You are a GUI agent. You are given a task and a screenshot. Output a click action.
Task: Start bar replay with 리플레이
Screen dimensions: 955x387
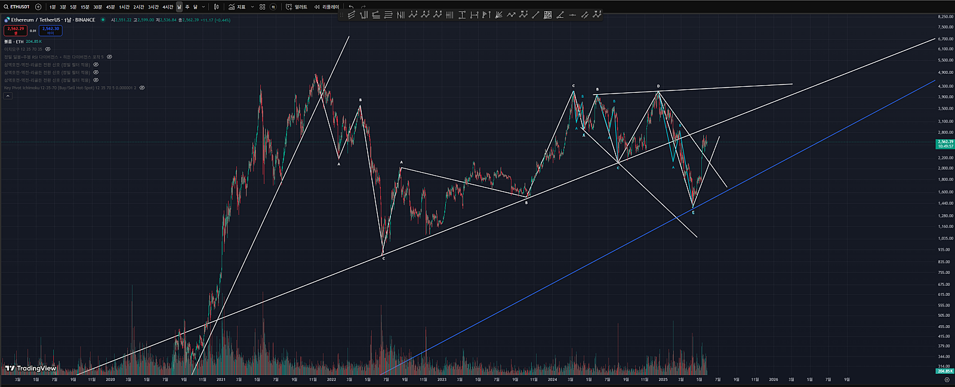coord(326,7)
